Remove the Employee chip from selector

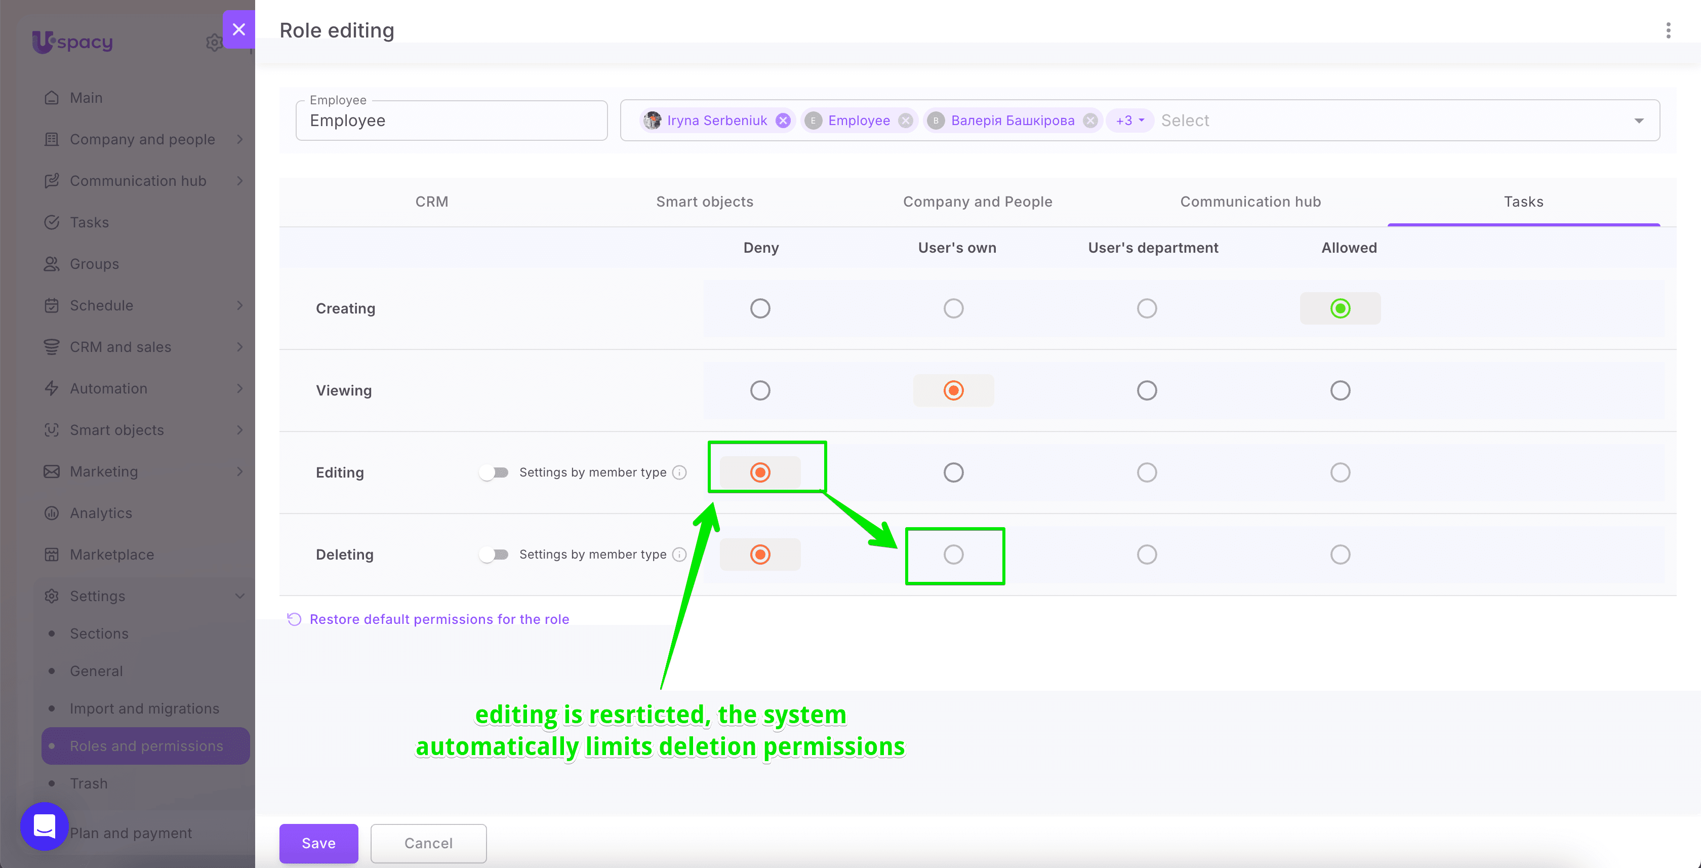pyautogui.click(x=906, y=120)
